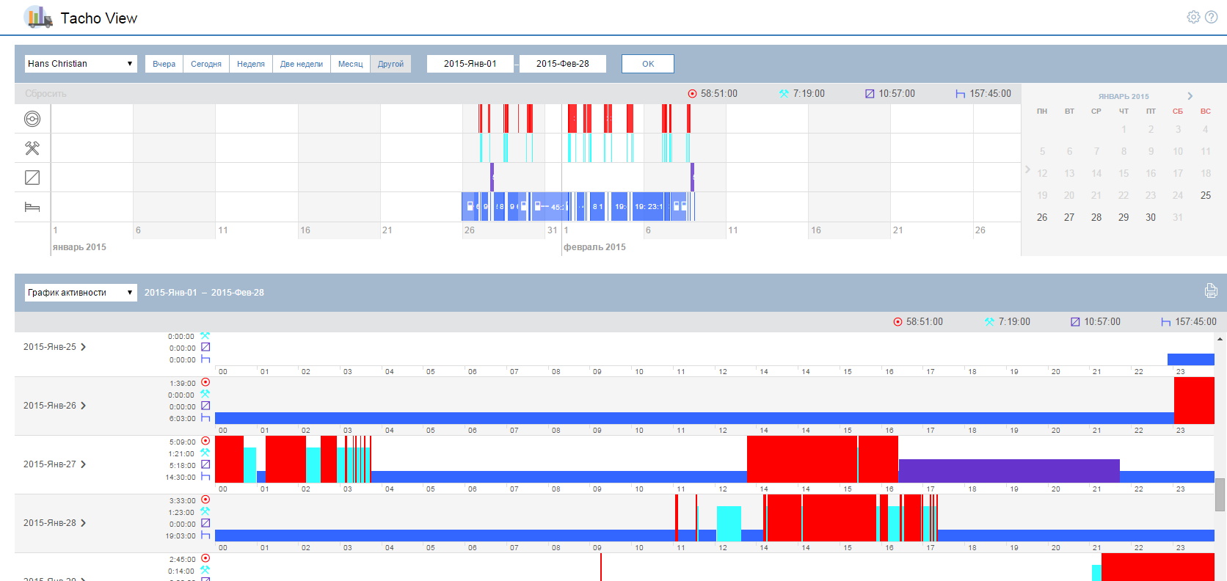Screen dimensions: 1227x581
Task: Click the rest bed icon in timeline
Action: coord(32,207)
